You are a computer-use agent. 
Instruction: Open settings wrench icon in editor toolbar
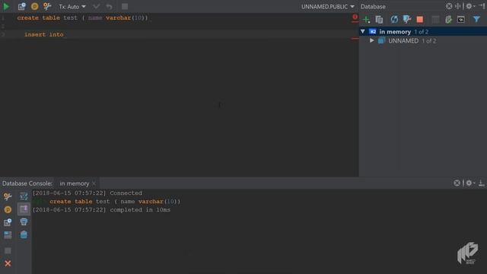tap(47, 6)
